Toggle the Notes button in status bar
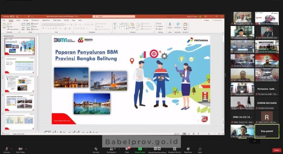Viewport: 283px width, 154px height. (x=178, y=134)
